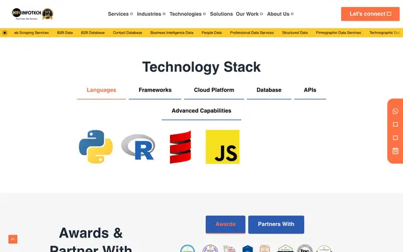
Task: Click the Inc. award badge
Action: (305, 248)
